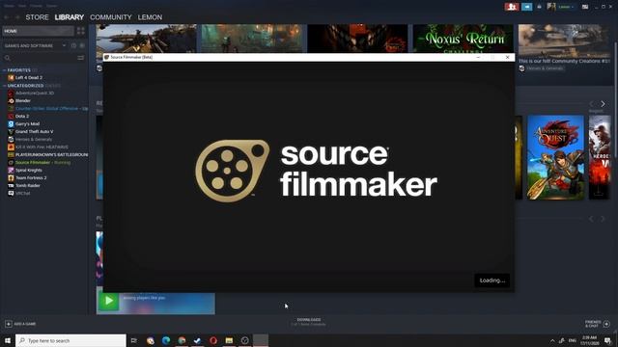The height and width of the screenshot is (347, 618).
Task: Open File Explorer from taskbar
Action: tap(229, 340)
